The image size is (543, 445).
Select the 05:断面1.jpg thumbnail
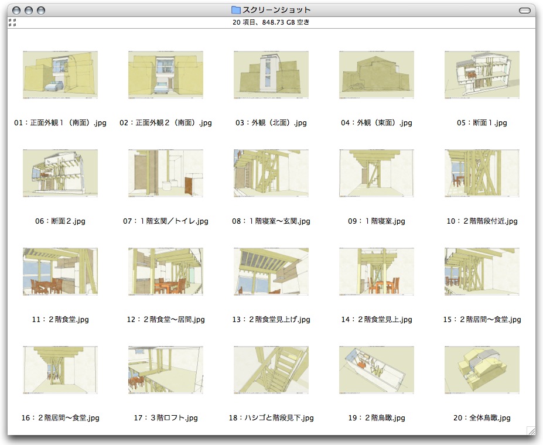(x=482, y=74)
